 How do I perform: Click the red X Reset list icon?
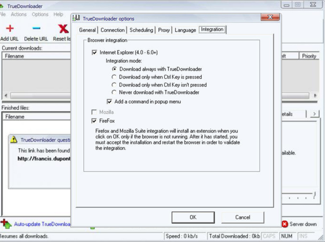[x=63, y=29]
